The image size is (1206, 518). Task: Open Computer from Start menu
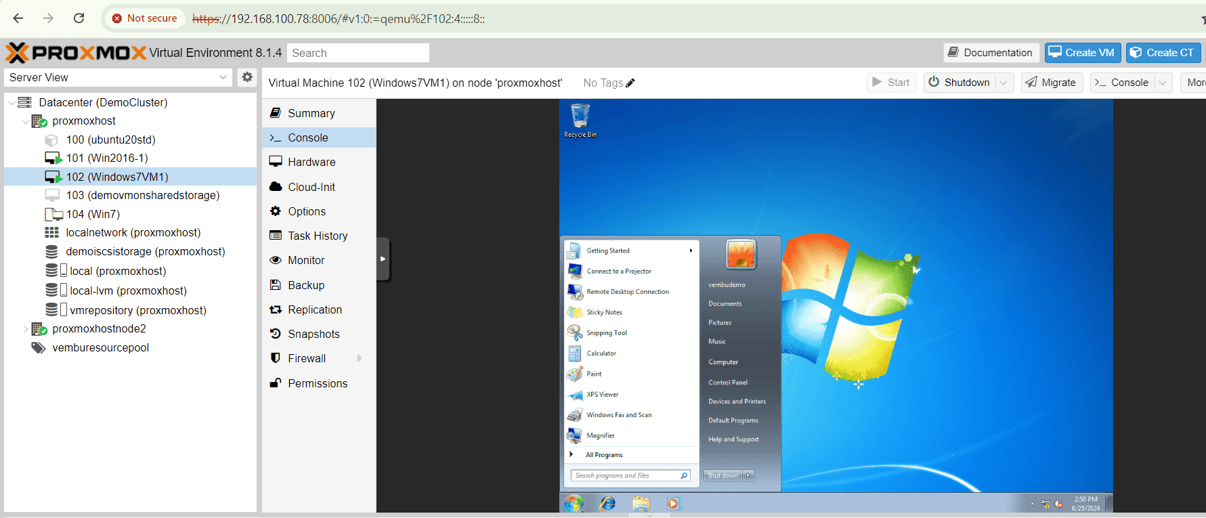click(723, 362)
